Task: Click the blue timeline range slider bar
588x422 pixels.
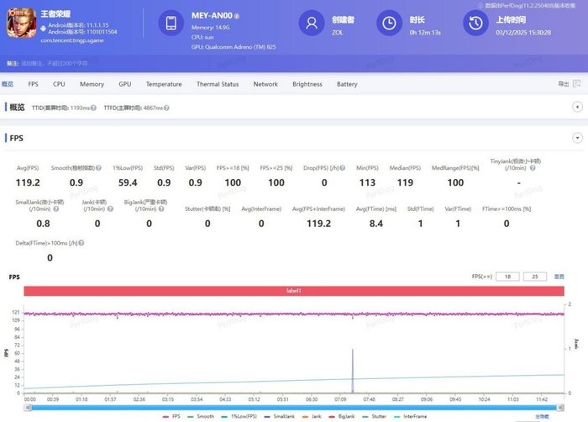Action: click(x=294, y=407)
